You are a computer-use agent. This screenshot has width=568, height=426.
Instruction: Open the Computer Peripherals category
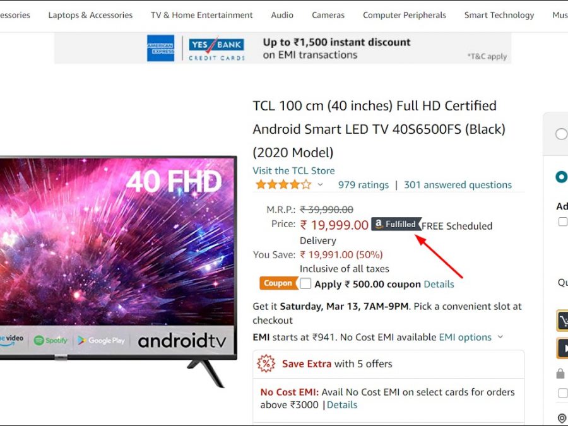(405, 15)
